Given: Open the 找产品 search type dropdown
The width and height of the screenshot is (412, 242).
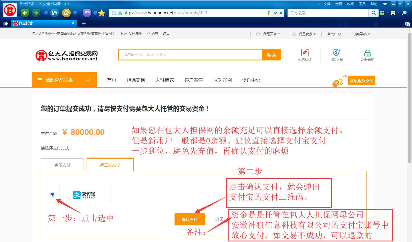Looking at the screenshot, I should [130, 55].
